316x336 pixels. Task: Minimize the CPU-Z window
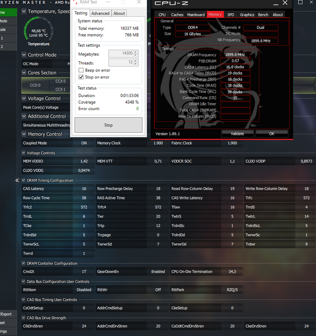276,4
